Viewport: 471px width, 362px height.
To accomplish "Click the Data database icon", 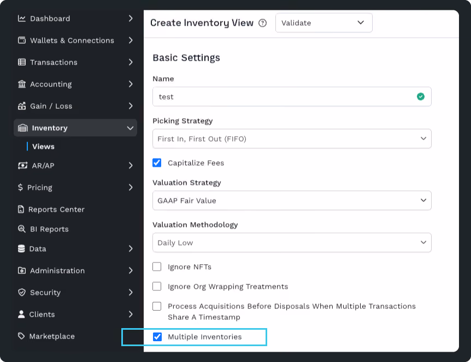I will tap(21, 249).
